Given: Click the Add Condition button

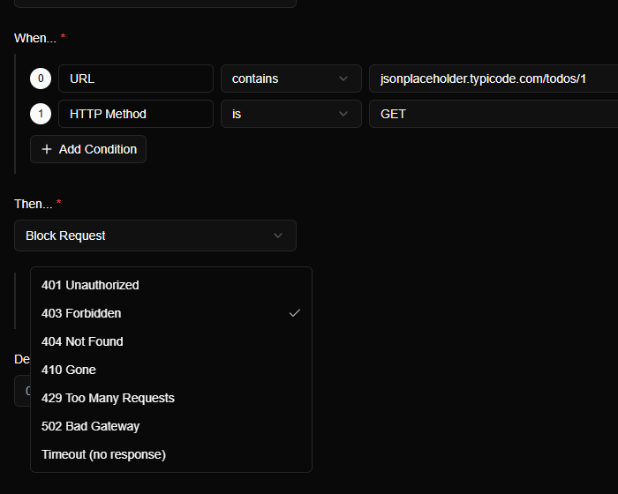Looking at the screenshot, I should [x=88, y=149].
